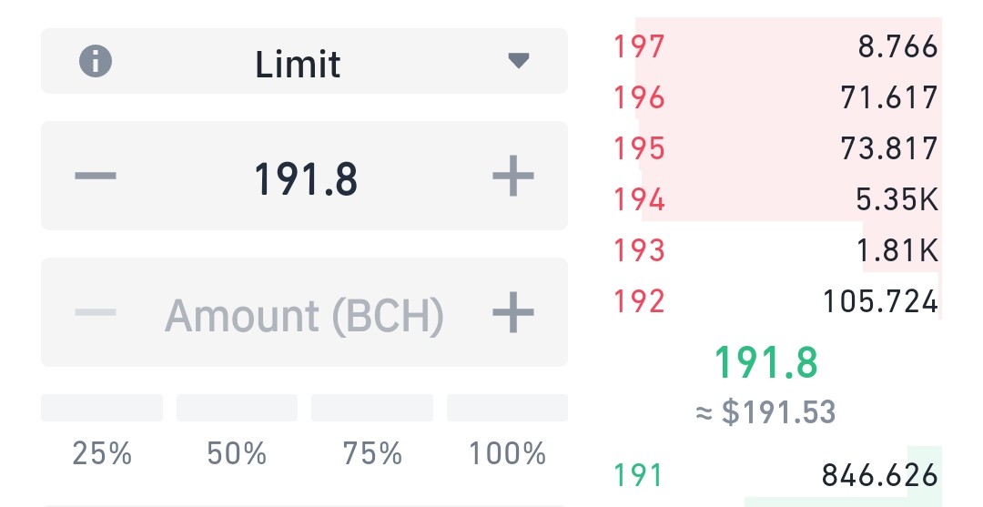Select the 193 ask row with 1.81K
983x507 pixels.
tap(776, 250)
